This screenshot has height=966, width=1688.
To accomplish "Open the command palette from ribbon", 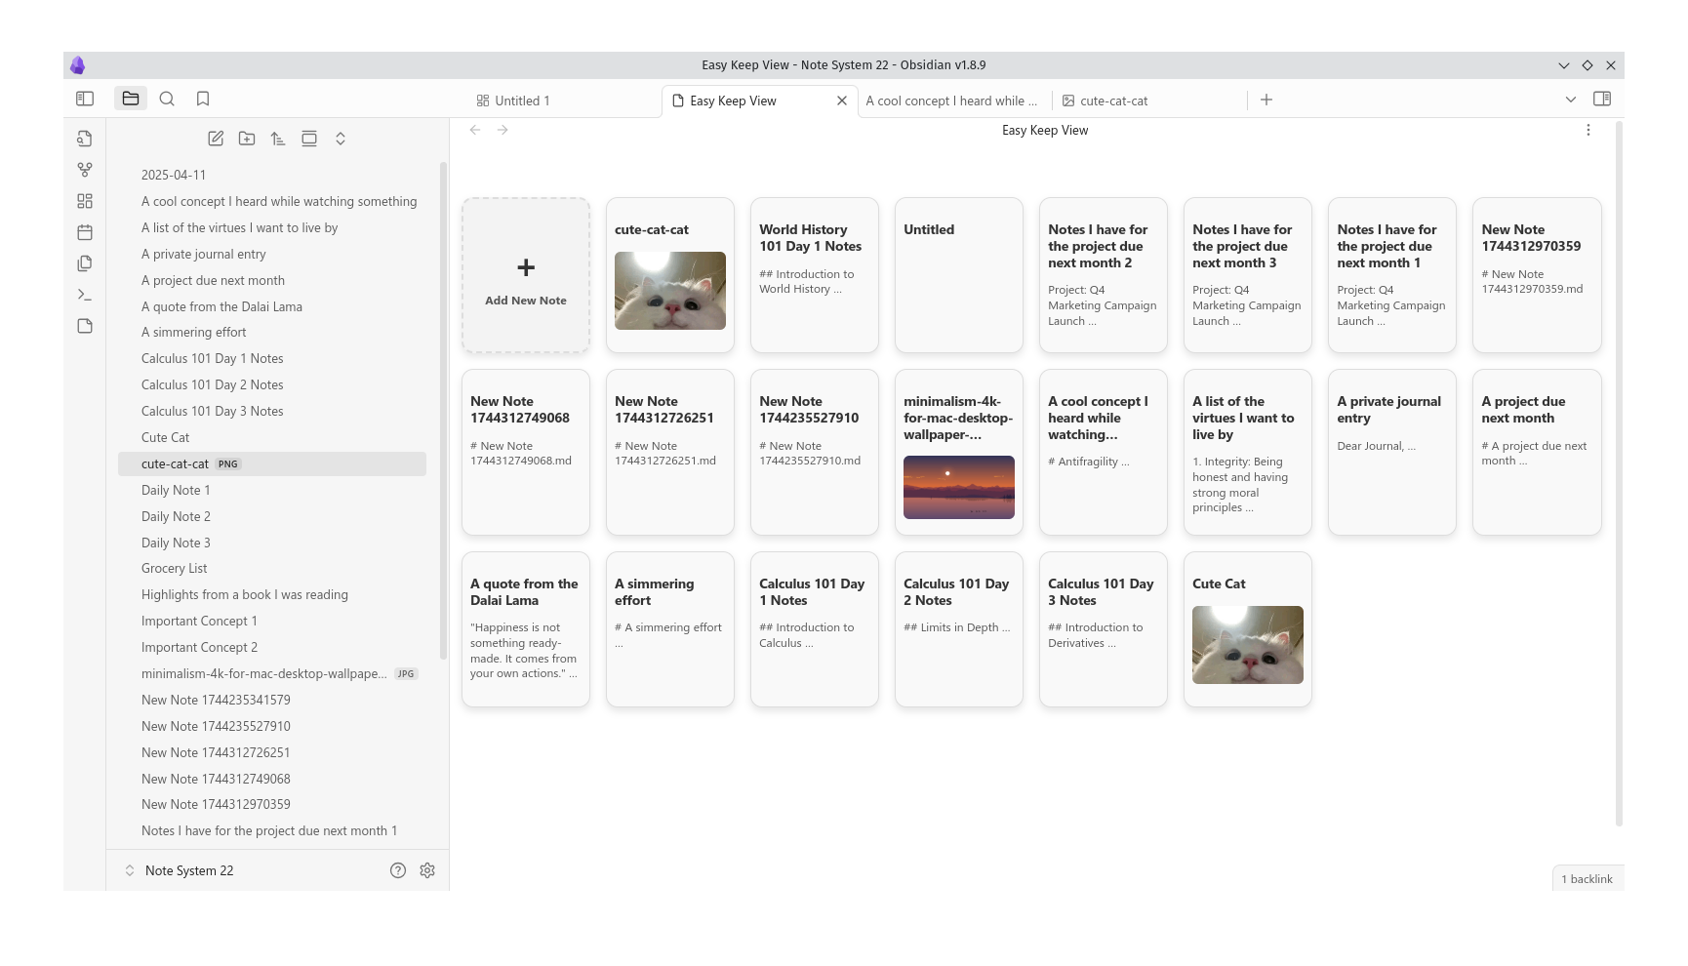I will [x=85, y=295].
